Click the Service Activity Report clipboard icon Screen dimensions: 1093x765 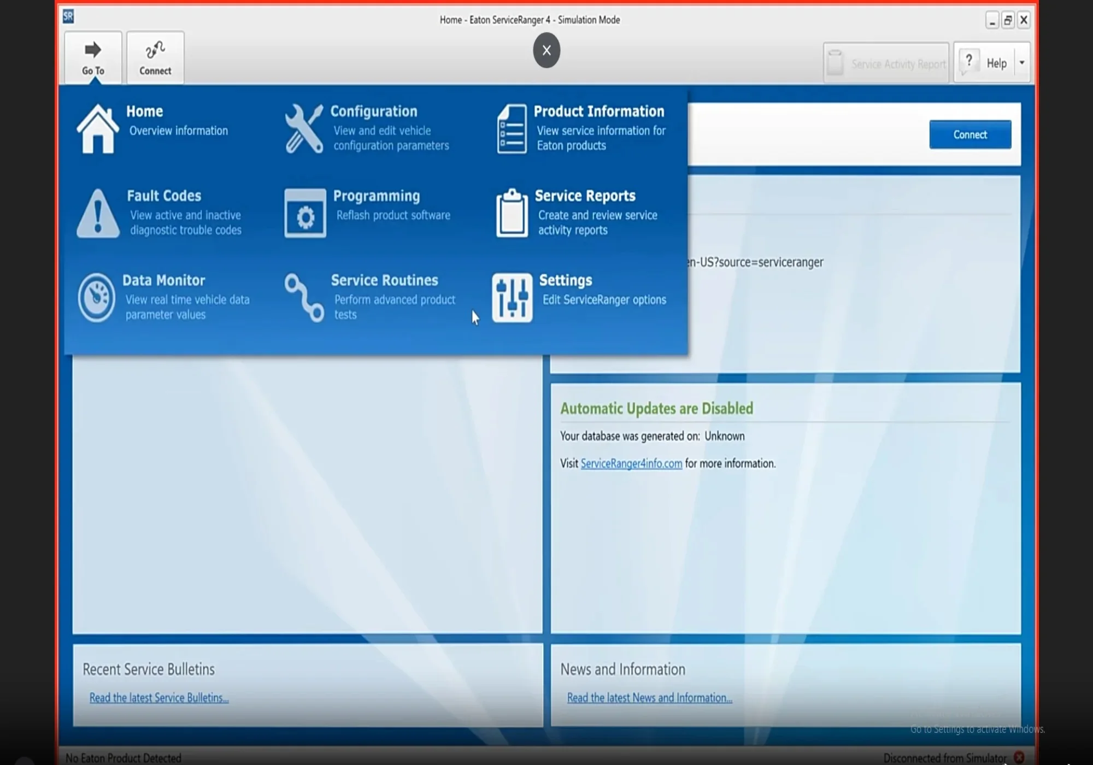(835, 62)
